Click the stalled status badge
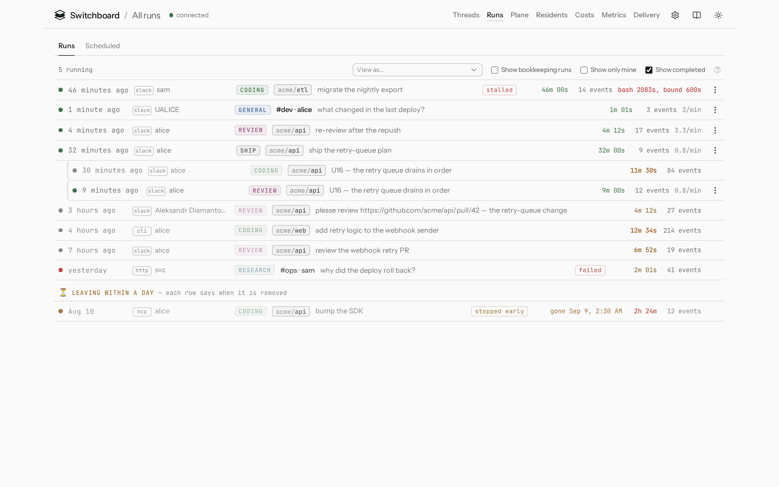The height and width of the screenshot is (487, 779). coord(499,90)
